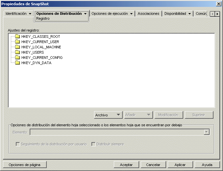This screenshot has width=223, height=171.
Task: Click the HKEY_CLASSES_ROOT folder icon
Action: [17, 37]
